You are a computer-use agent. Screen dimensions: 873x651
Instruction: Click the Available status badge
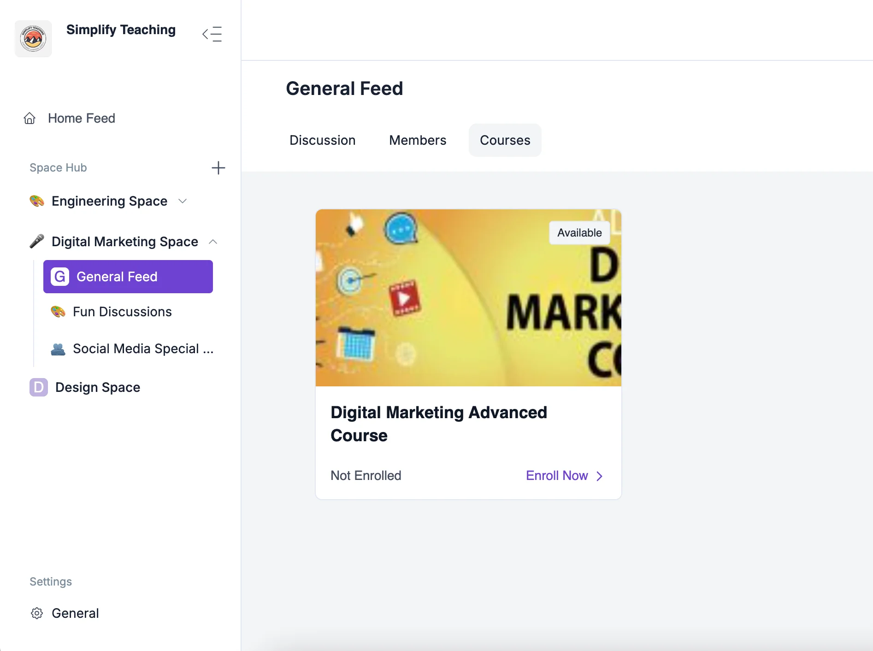click(579, 233)
